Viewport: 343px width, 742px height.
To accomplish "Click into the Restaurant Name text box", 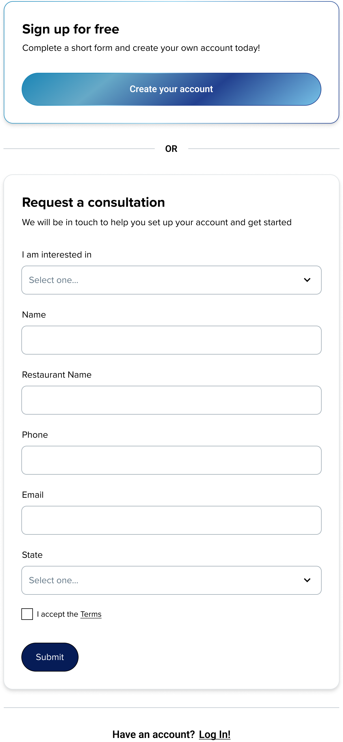I will (171, 400).
